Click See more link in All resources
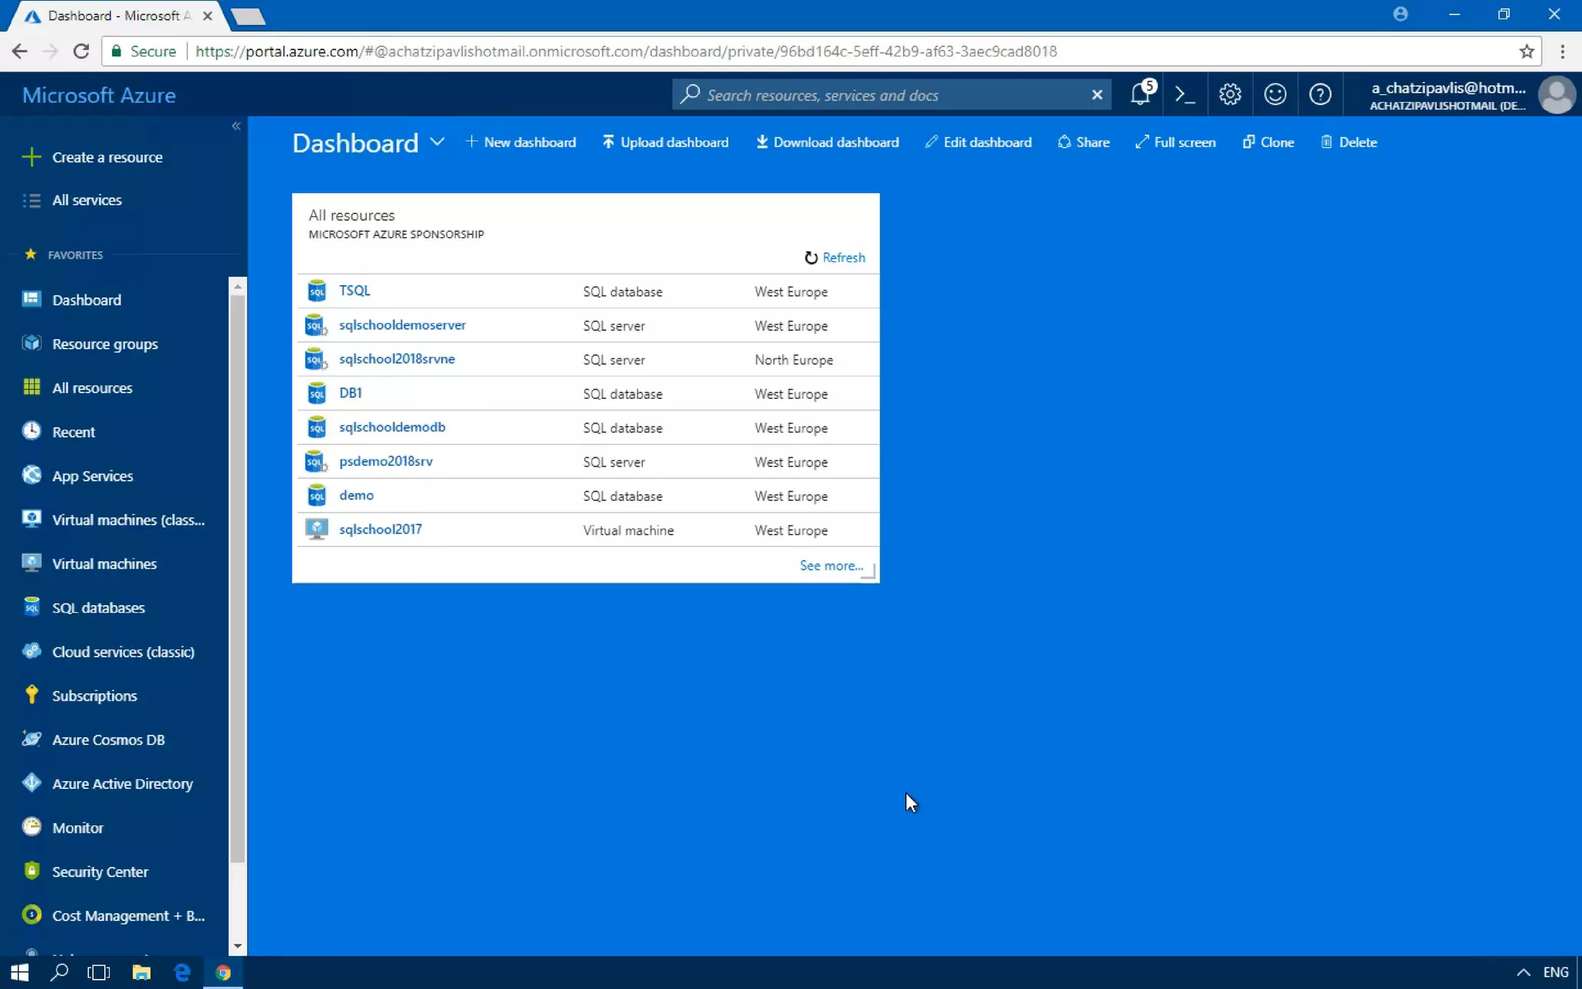This screenshot has height=989, width=1582. pyautogui.click(x=830, y=566)
